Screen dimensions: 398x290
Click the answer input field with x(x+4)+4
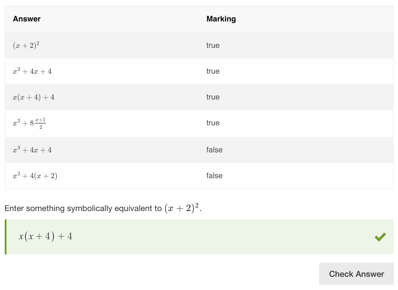tap(199, 237)
